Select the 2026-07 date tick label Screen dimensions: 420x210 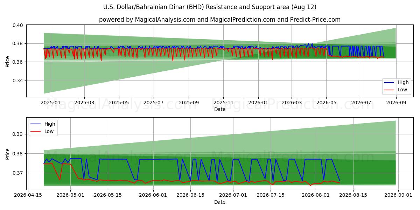click(x=361, y=103)
